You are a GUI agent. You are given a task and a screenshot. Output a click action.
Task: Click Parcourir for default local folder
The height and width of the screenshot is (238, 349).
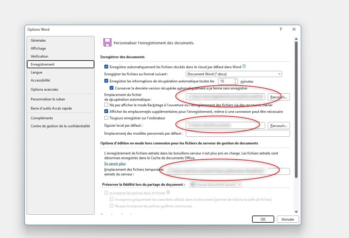click(x=279, y=126)
